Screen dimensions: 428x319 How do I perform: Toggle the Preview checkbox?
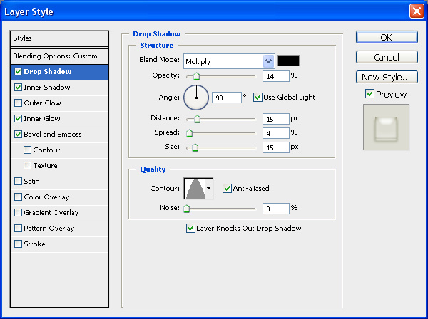pos(370,94)
